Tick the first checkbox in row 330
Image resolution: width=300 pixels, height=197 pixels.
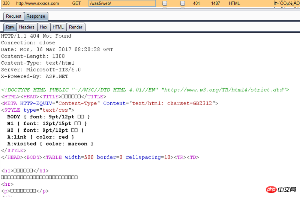[165, 3]
